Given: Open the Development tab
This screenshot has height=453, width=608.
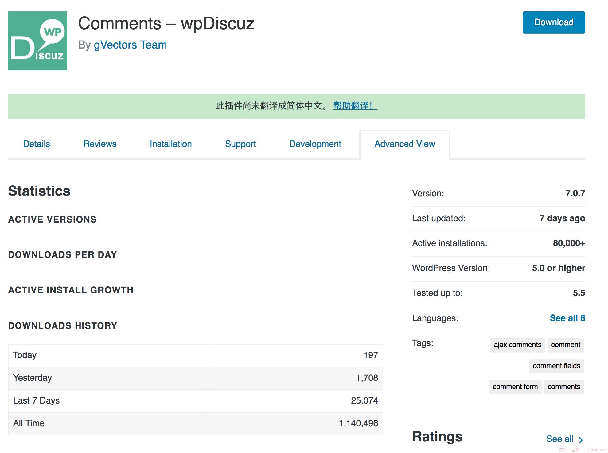Looking at the screenshot, I should [x=315, y=144].
